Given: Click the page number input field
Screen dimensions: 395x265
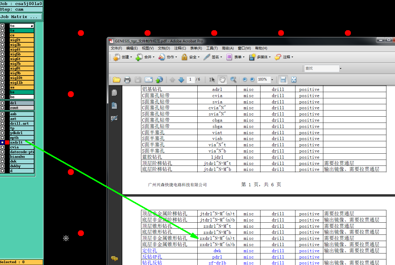Looking at the screenshot, I should [x=191, y=79].
